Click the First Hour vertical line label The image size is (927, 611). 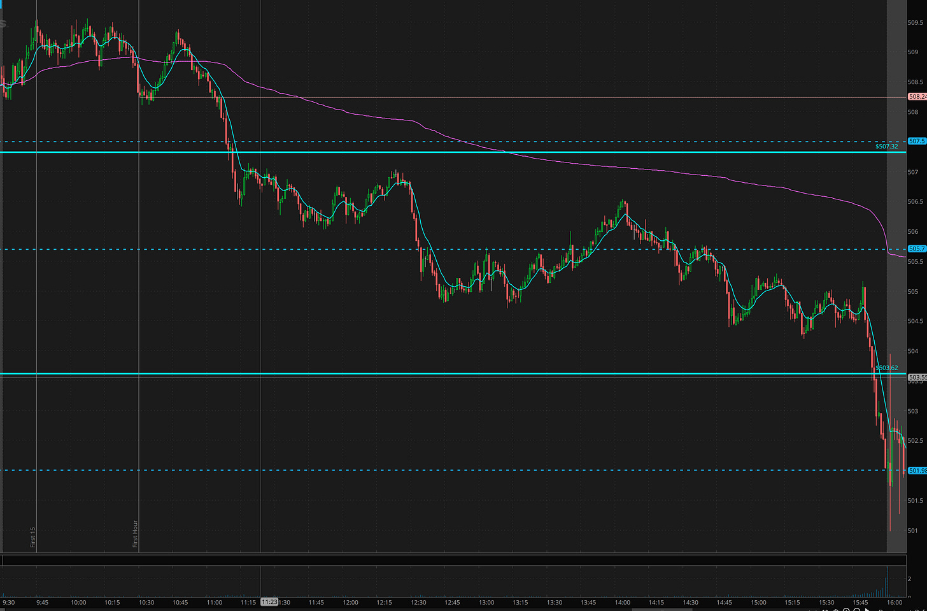point(135,534)
